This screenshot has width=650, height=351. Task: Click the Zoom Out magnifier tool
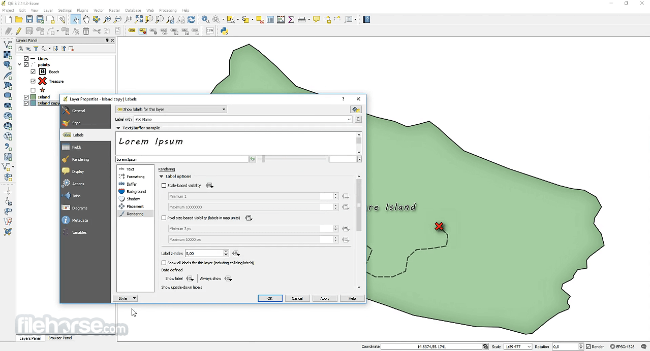click(117, 19)
